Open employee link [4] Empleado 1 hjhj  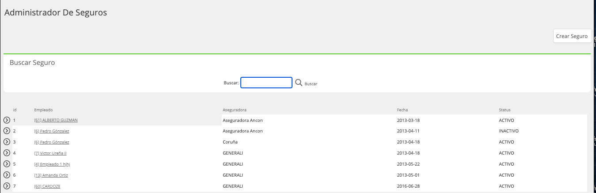click(53, 164)
